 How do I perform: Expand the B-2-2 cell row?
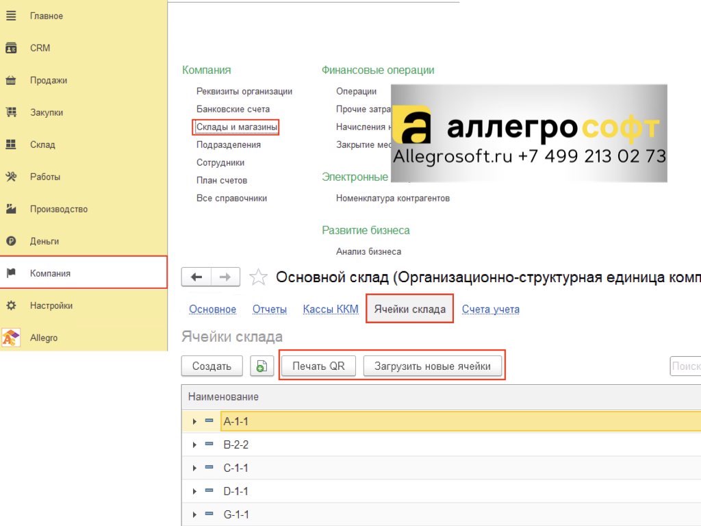point(194,444)
